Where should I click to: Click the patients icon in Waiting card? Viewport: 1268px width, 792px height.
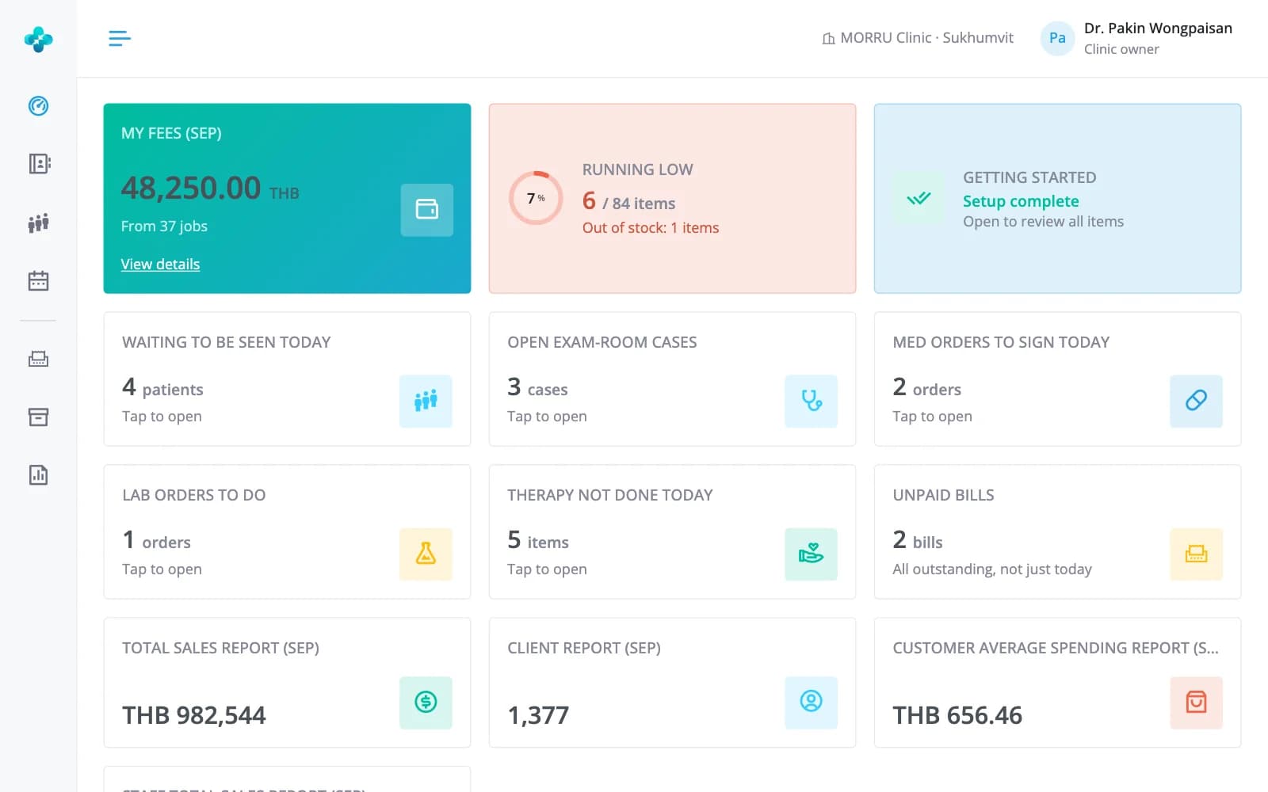point(426,401)
